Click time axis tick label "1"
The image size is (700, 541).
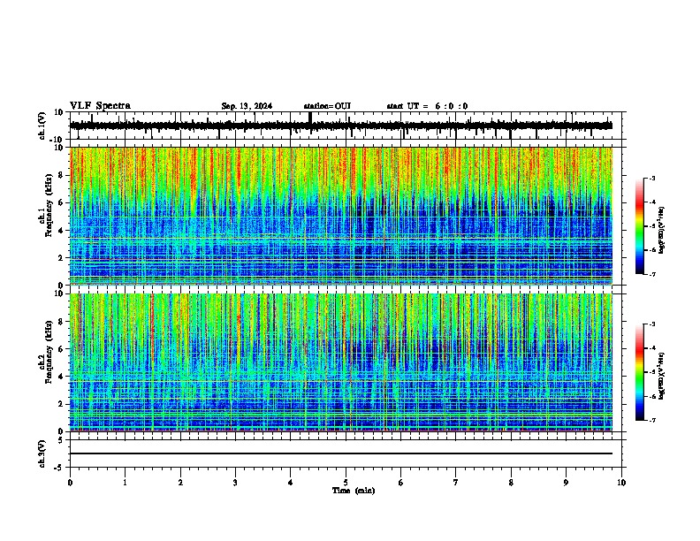[x=125, y=483]
